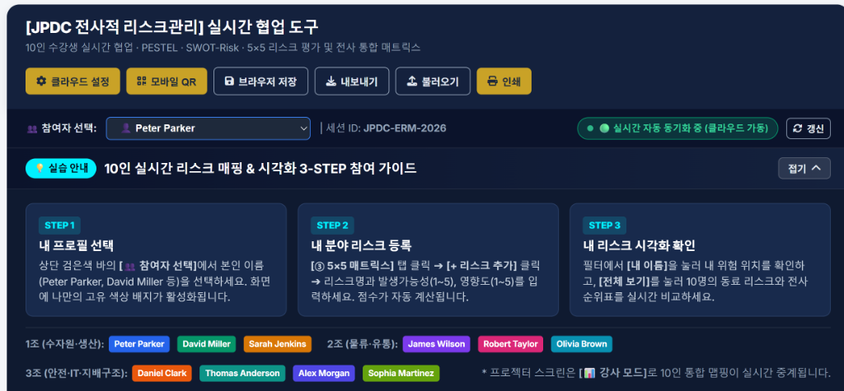Click the QR code icon
This screenshot has height=391, width=844.
coord(142,81)
